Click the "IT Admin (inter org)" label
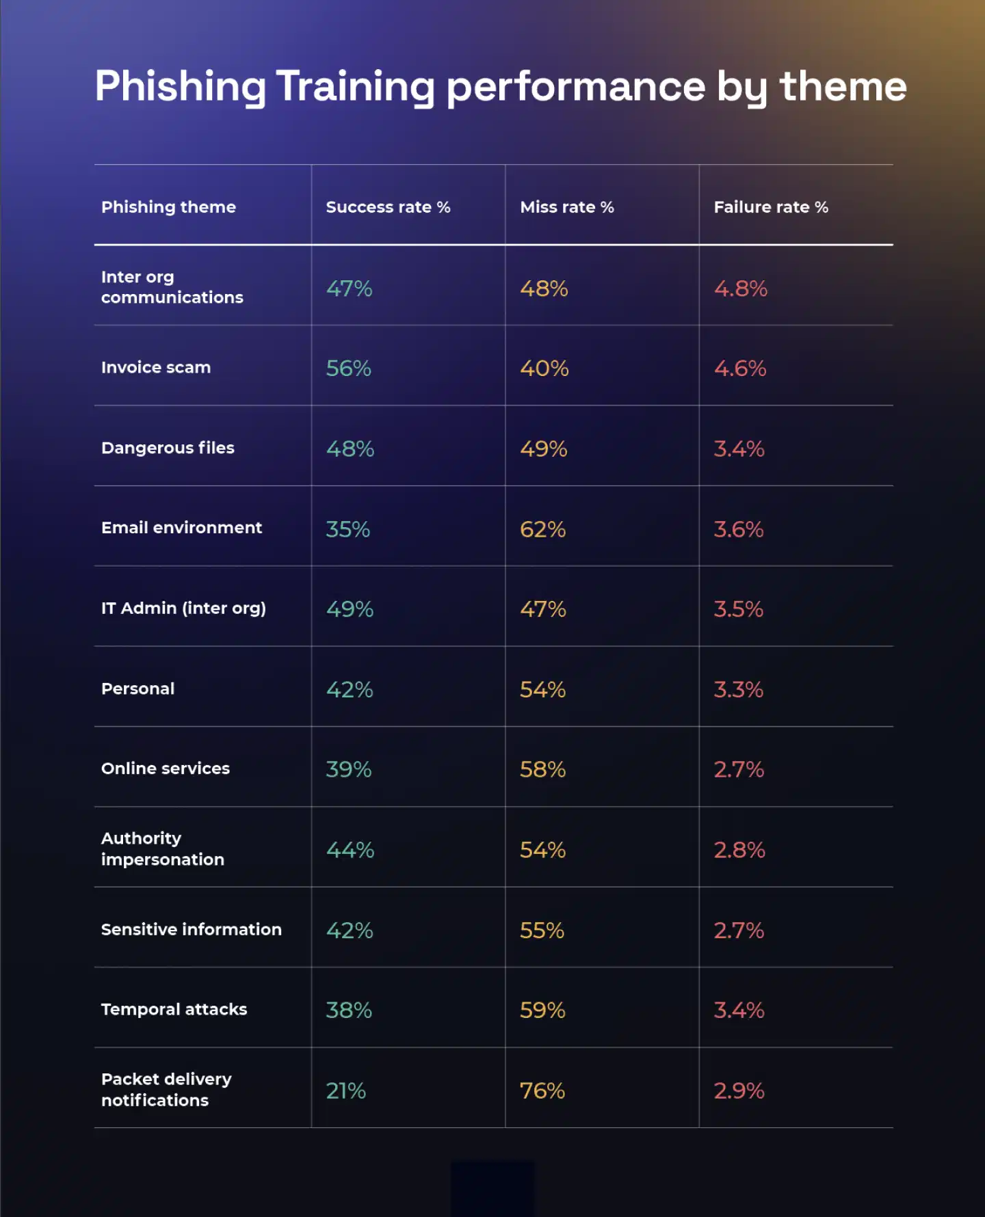Screen dimensions: 985x1217 183,608
